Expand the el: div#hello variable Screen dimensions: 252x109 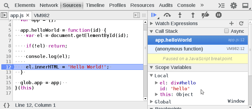[156, 83]
